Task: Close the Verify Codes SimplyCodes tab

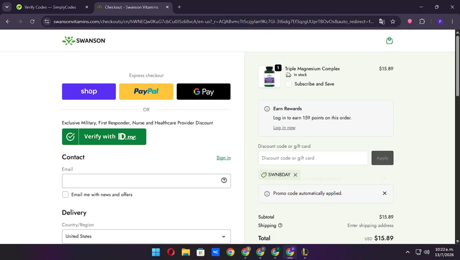Action: point(87,7)
